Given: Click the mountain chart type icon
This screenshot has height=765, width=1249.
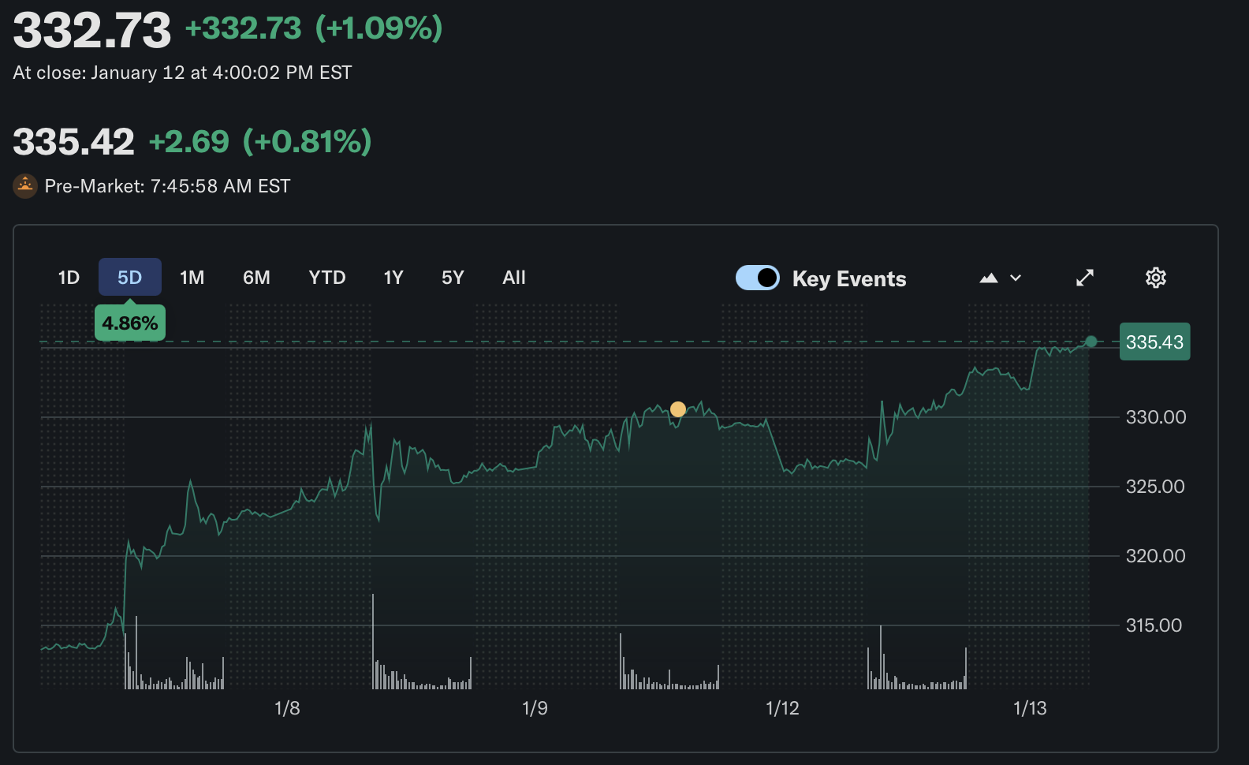Looking at the screenshot, I should tap(989, 278).
